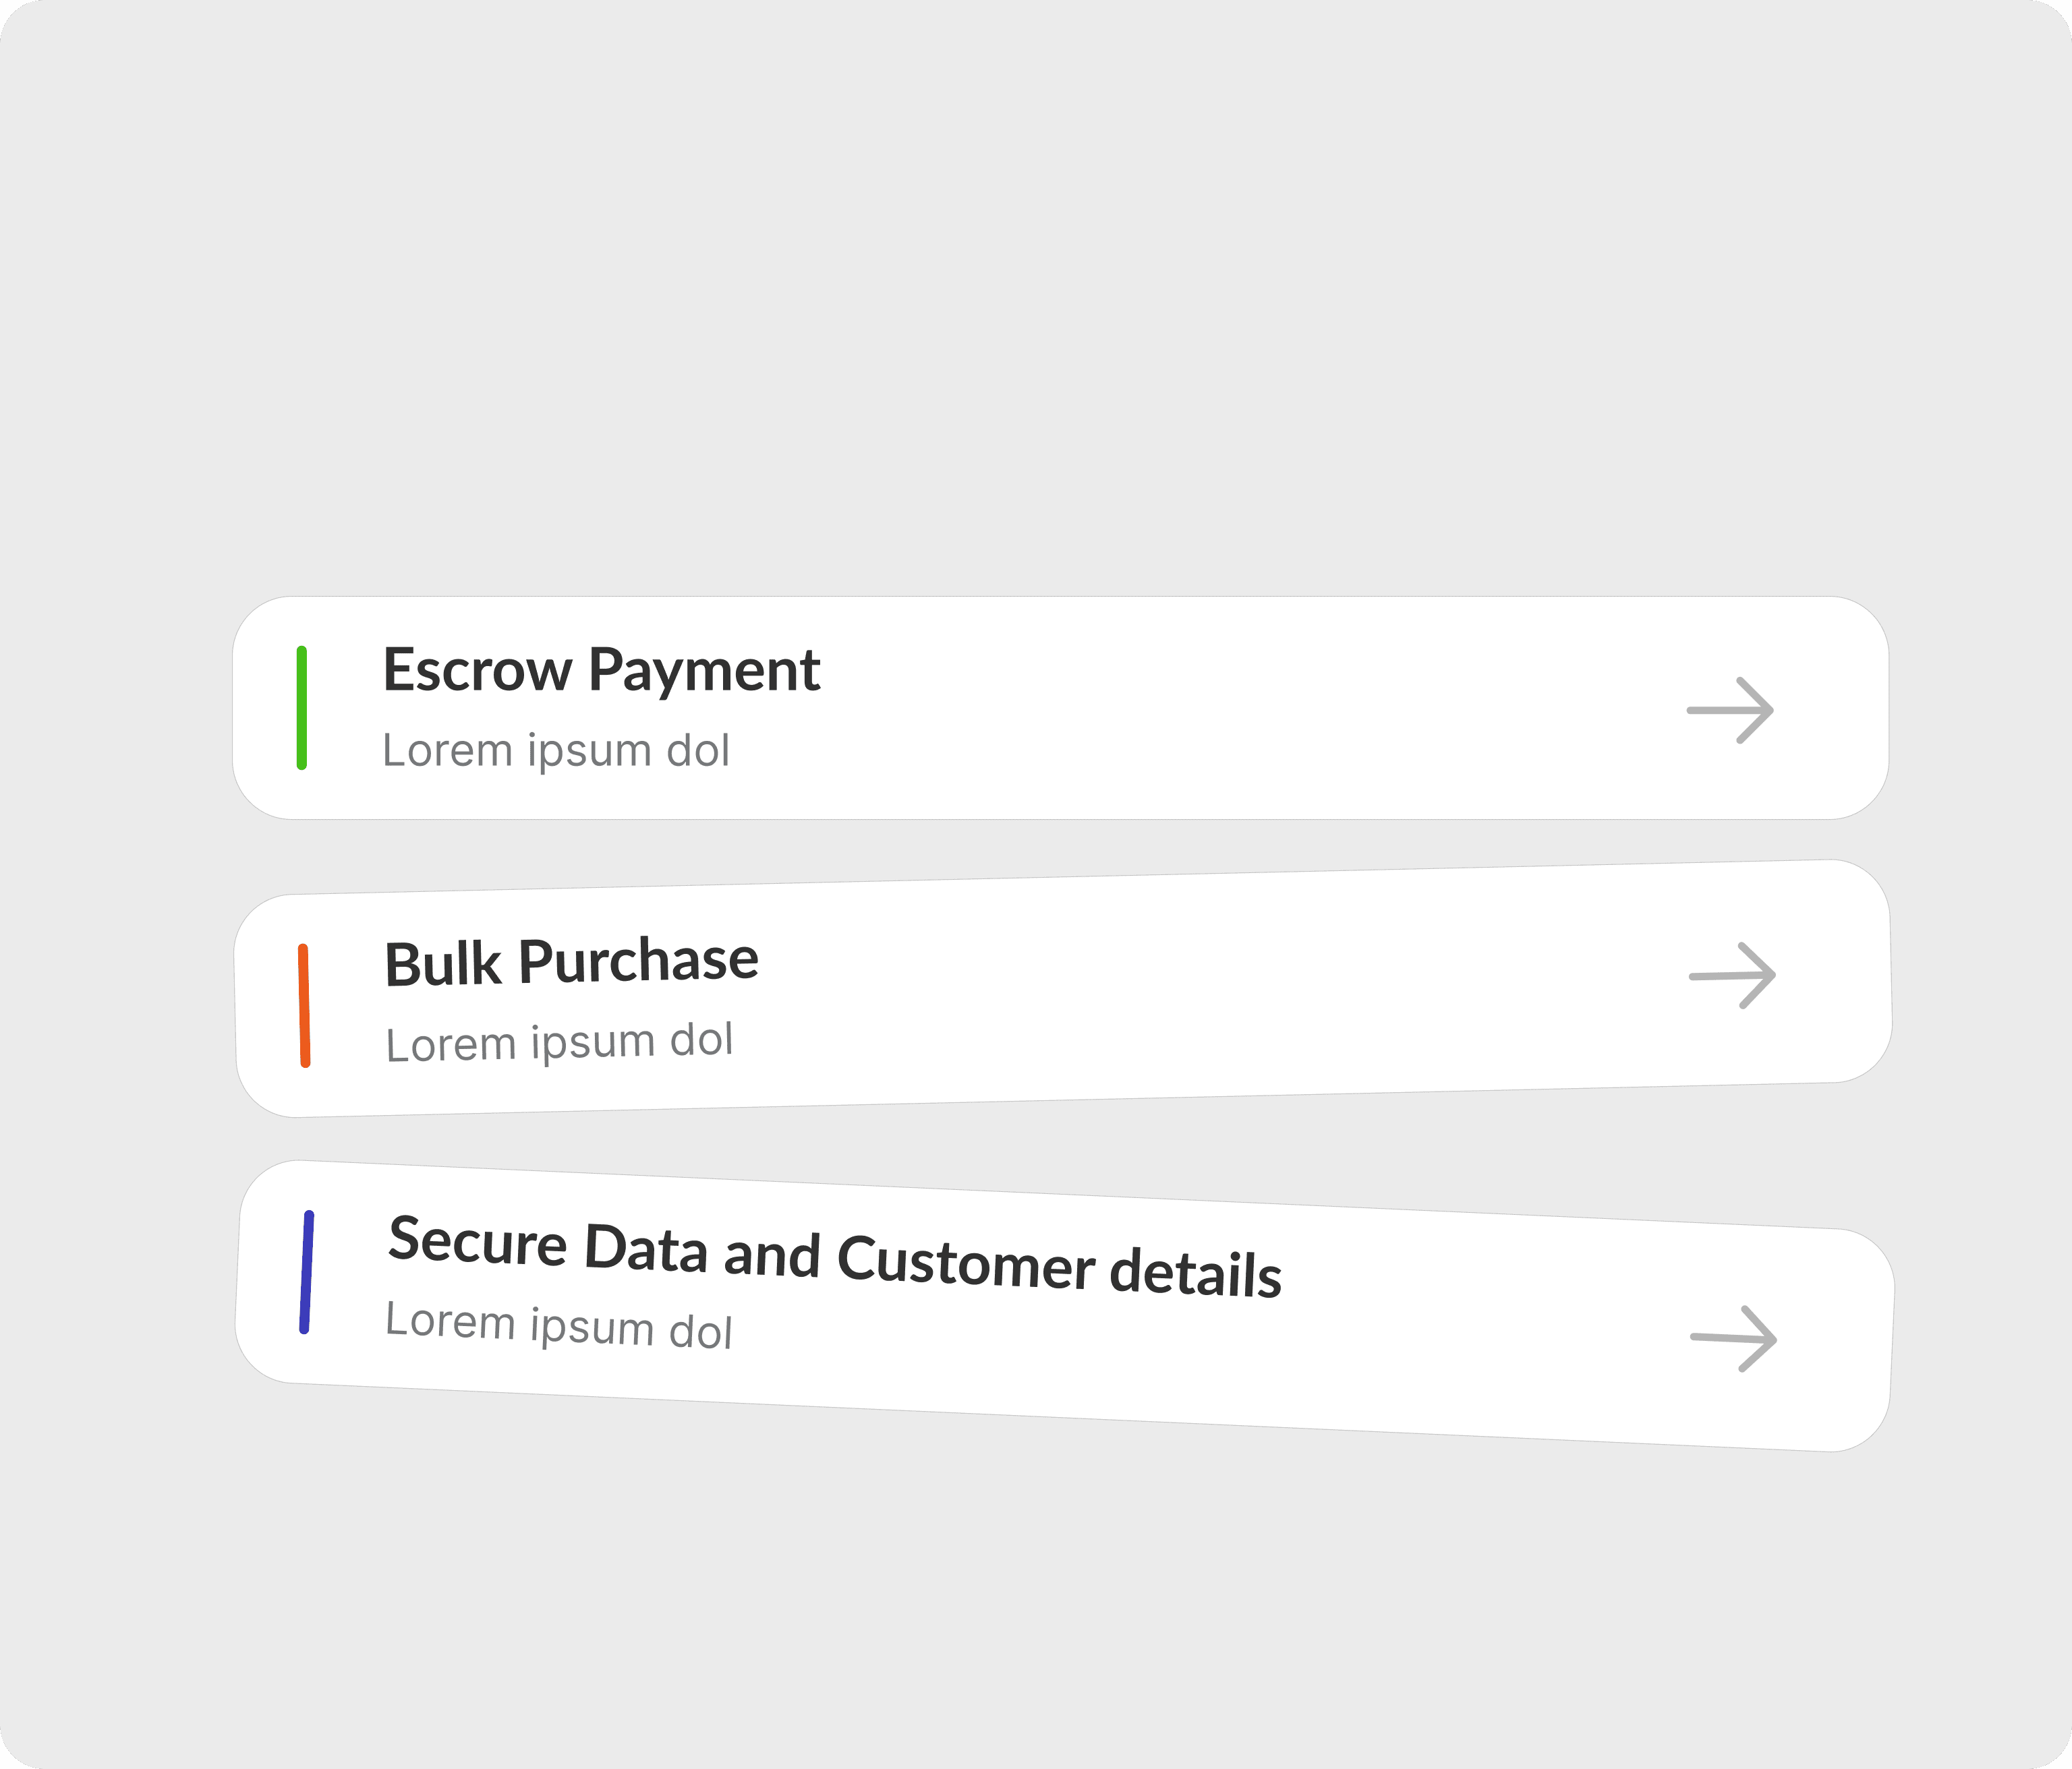Click Lorem ipsum text under Bulk Purchase
2072x1769 pixels.
[559, 1042]
